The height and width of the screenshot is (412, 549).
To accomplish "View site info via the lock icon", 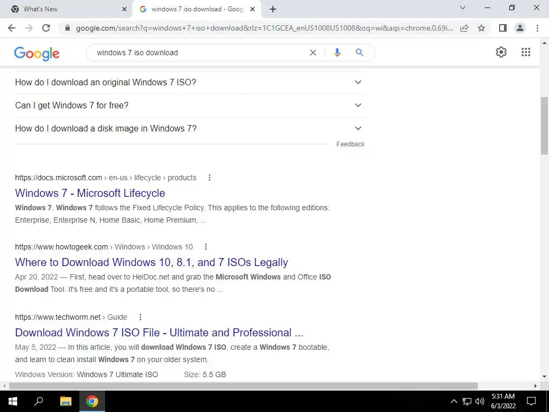I will [x=68, y=28].
